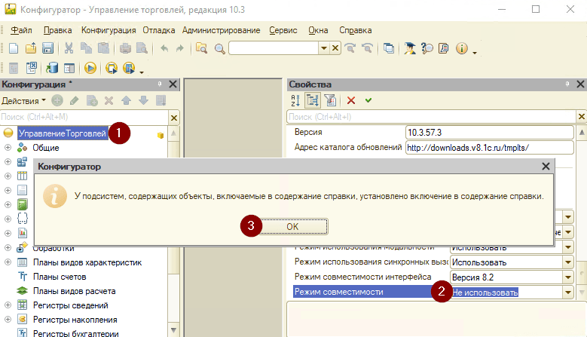Cancel the property edit with the red X icon
587x337 pixels.
(x=351, y=100)
